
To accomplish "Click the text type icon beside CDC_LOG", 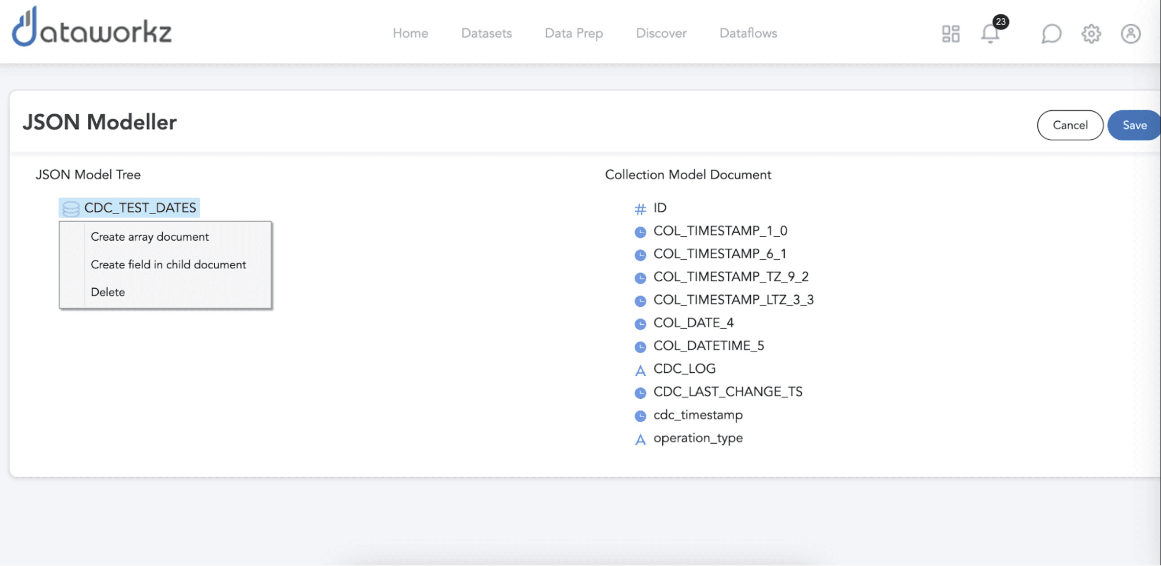I will [640, 370].
